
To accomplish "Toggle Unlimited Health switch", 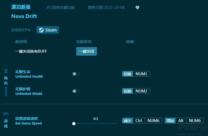I will point(76,74).
